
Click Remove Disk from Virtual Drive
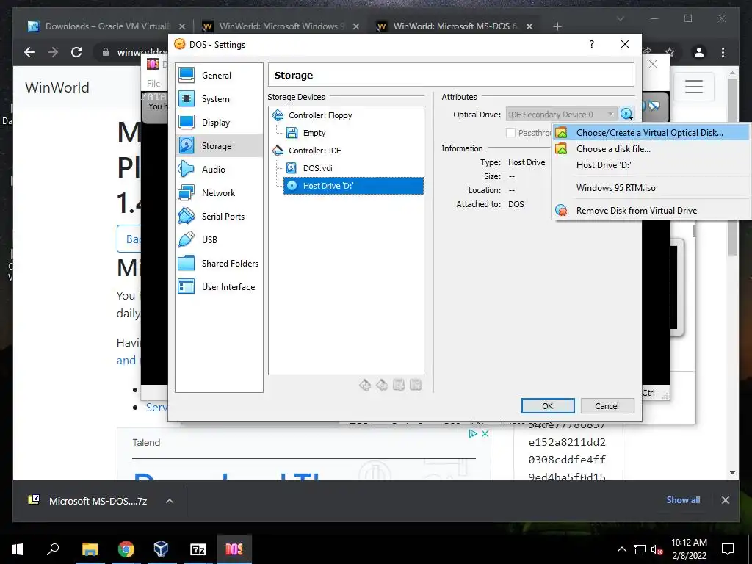[651, 211]
